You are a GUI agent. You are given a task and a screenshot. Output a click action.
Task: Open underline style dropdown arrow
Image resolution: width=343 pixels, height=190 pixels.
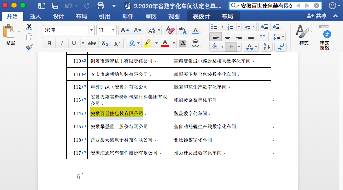tap(83, 43)
